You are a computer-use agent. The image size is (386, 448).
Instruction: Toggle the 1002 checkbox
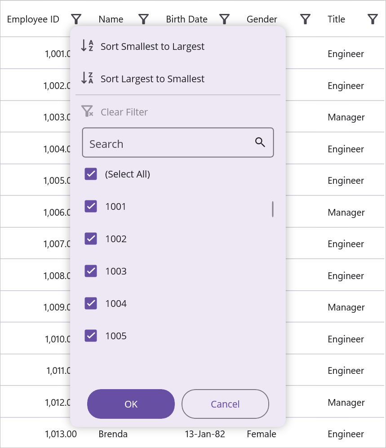(91, 239)
